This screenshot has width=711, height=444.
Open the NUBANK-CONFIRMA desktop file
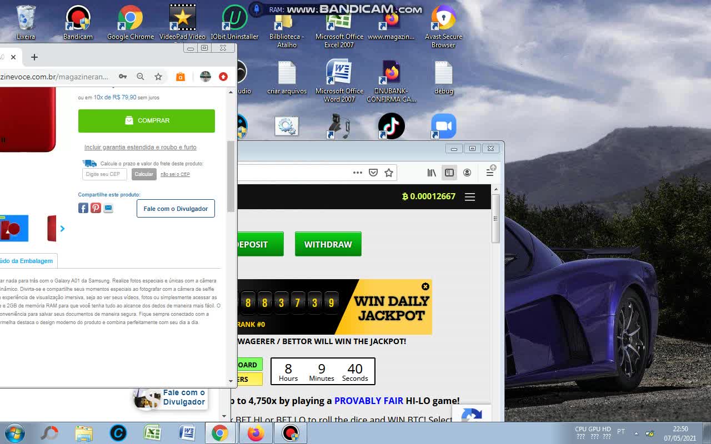tap(392, 81)
